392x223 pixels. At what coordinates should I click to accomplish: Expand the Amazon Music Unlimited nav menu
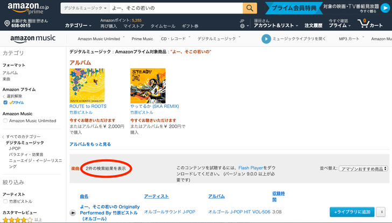click(x=101, y=39)
